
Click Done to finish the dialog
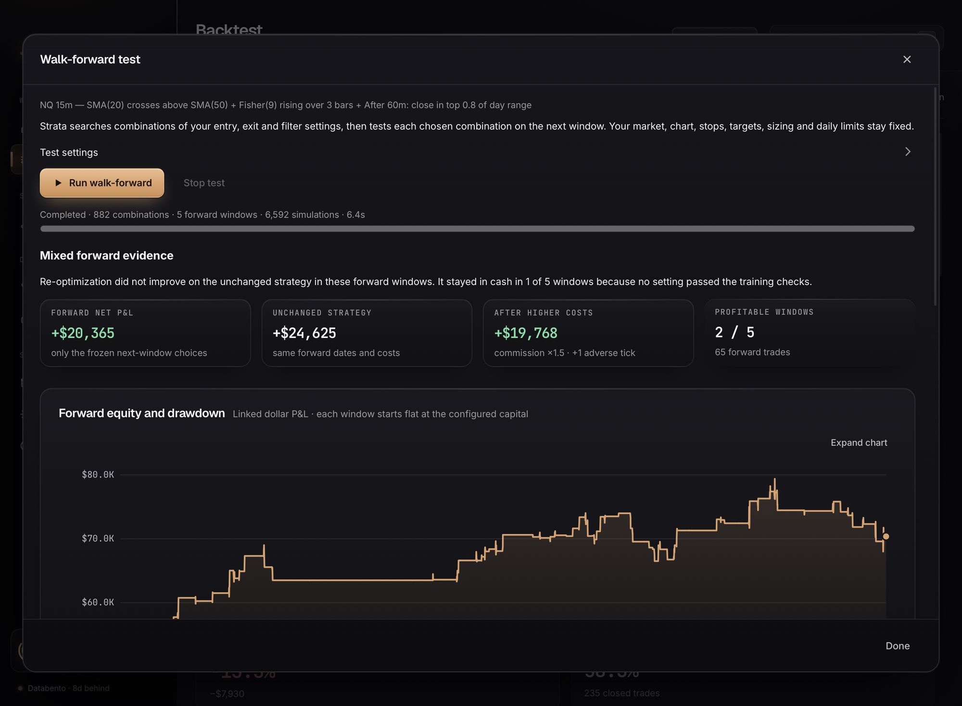(898, 646)
